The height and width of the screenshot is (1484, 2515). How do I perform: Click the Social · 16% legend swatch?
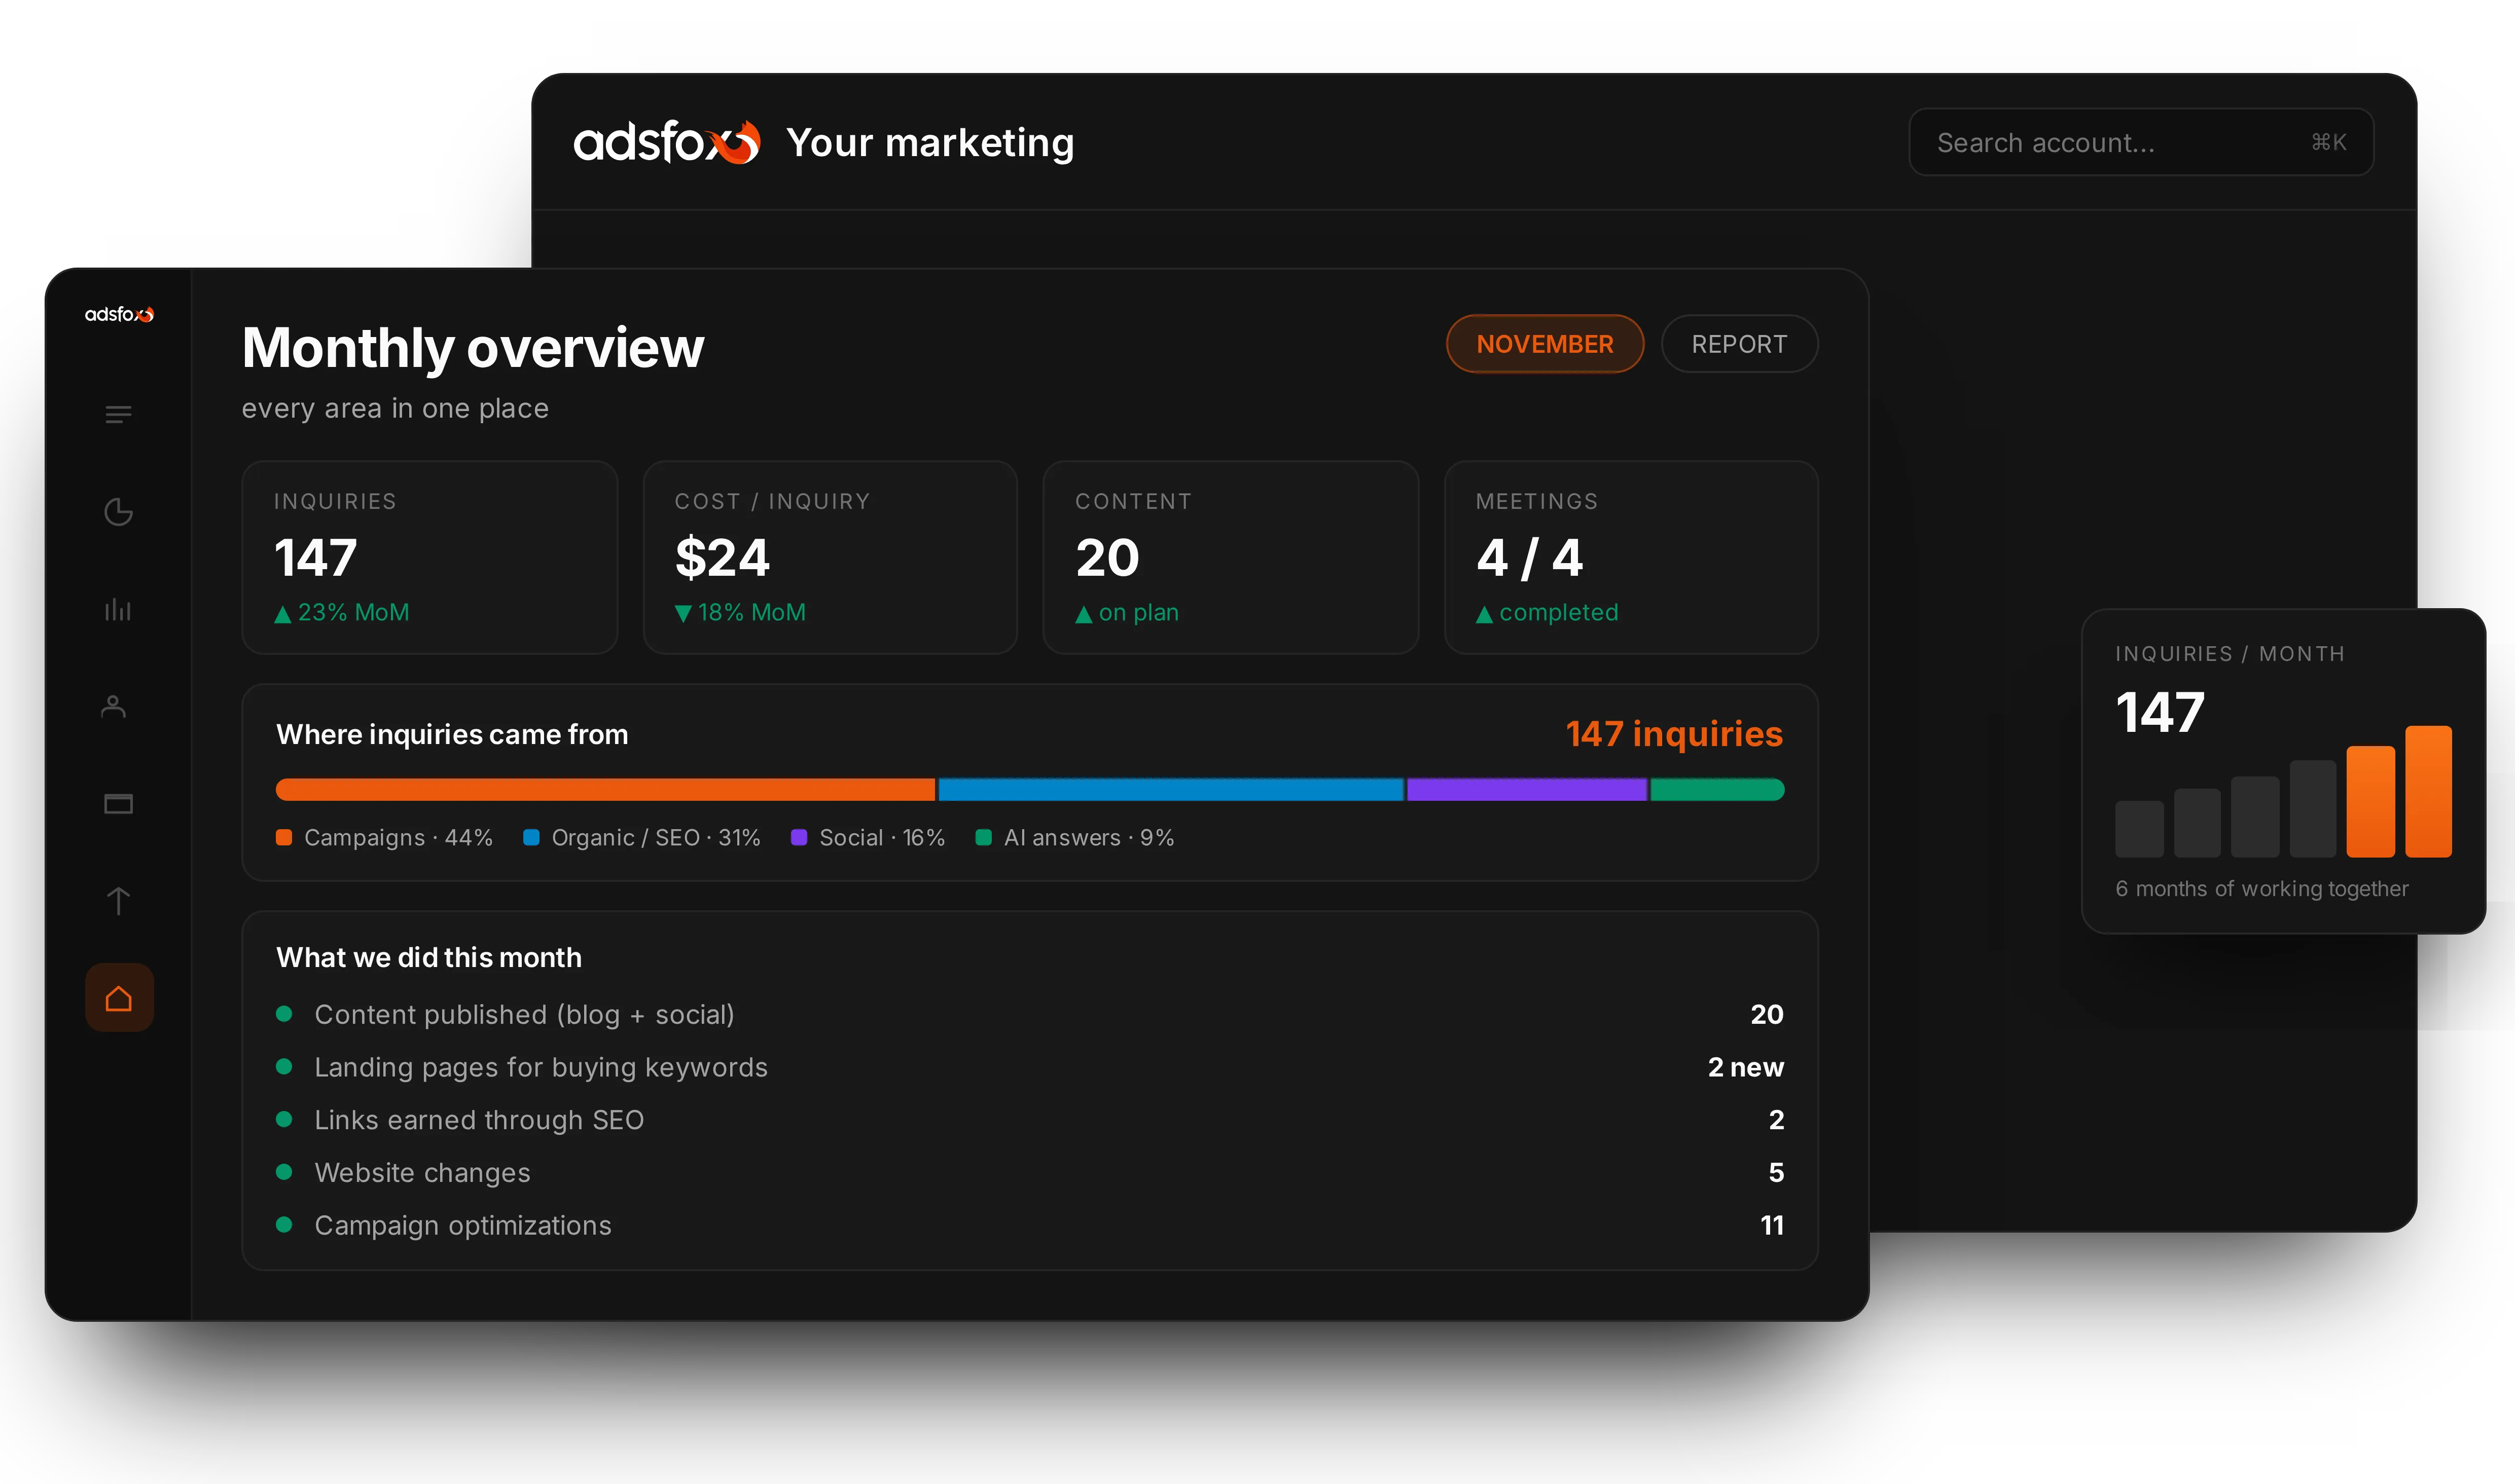pyautogui.click(x=799, y=837)
